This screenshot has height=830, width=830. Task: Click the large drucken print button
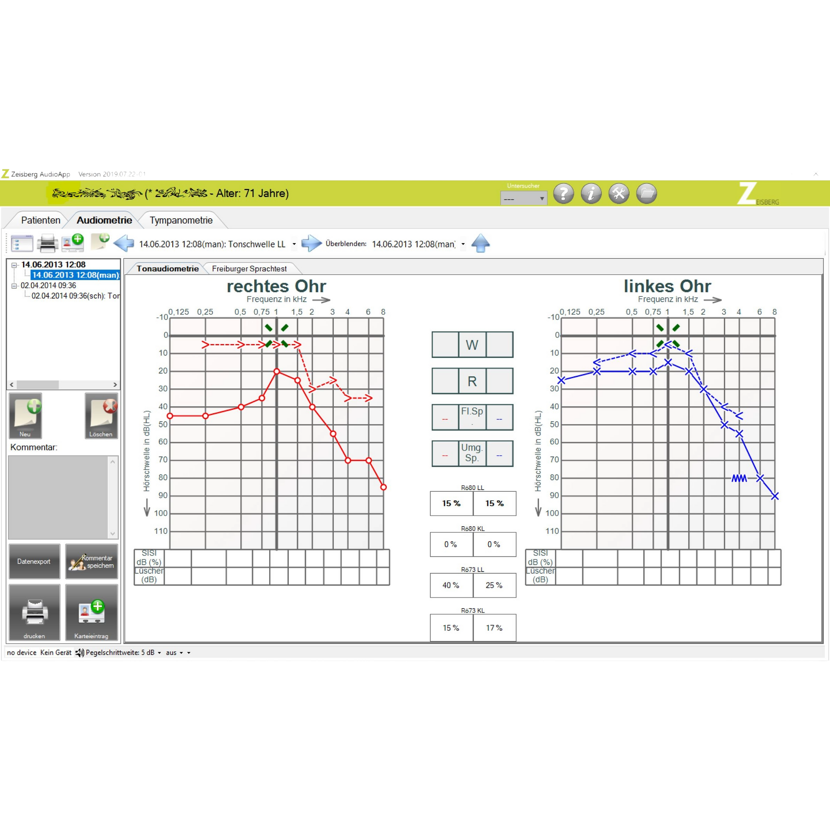[x=35, y=612]
